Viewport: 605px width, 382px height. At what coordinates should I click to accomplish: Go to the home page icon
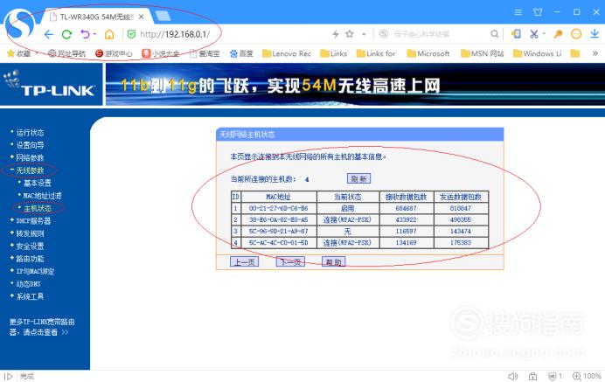[x=109, y=34]
